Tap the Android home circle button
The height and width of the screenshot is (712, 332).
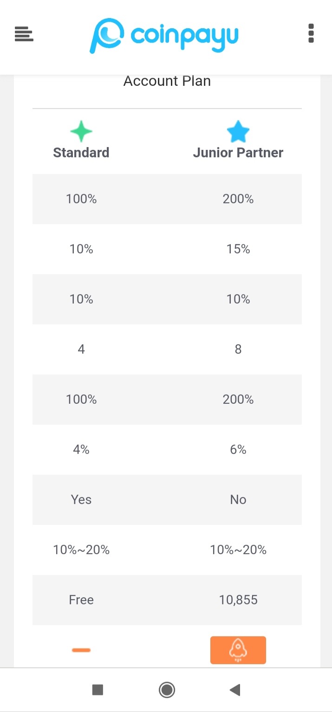tap(167, 690)
